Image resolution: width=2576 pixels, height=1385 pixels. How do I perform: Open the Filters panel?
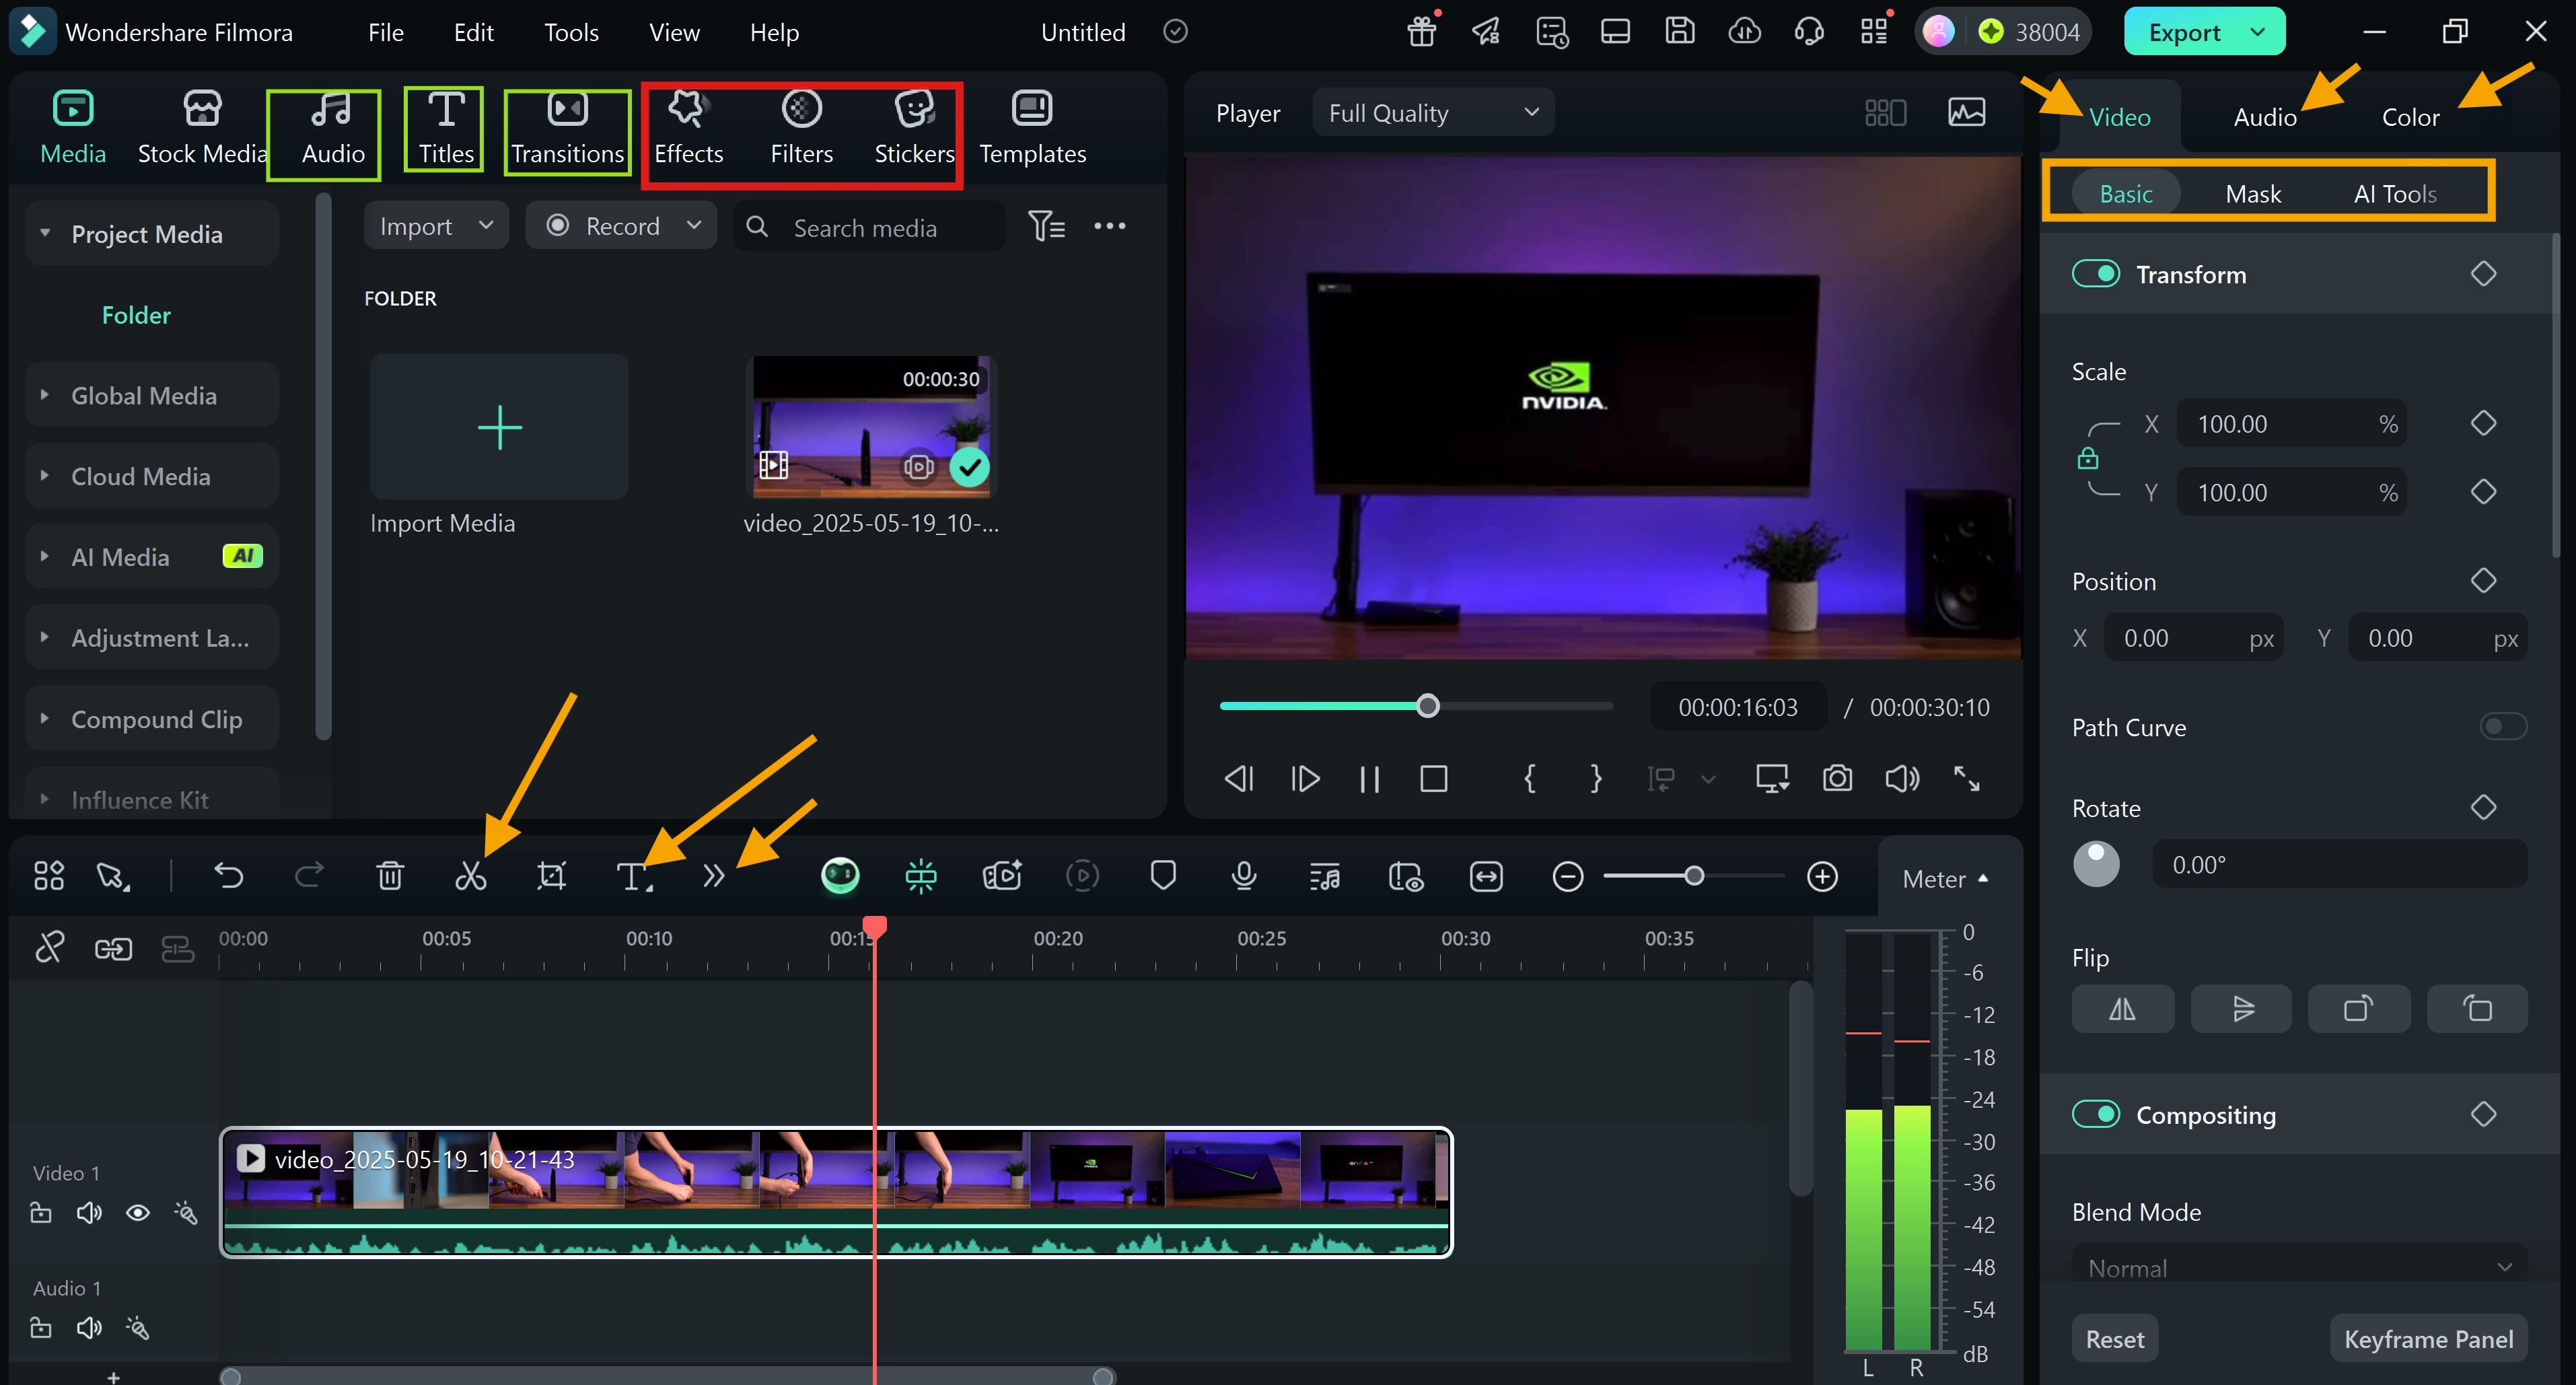point(801,128)
